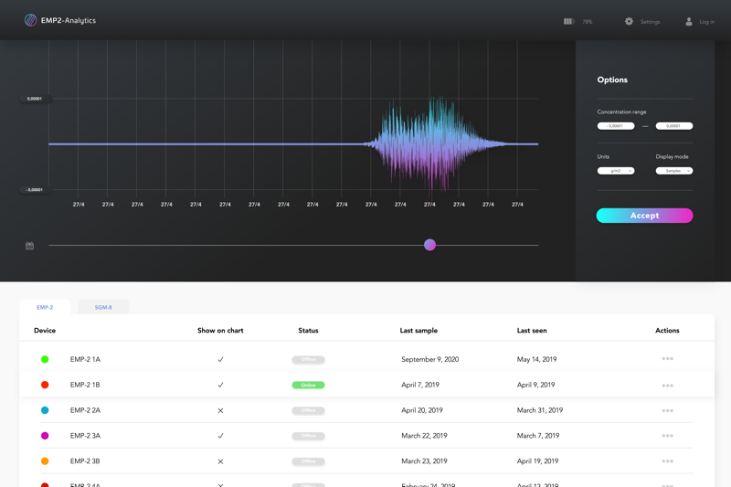Click the red color dot for EMP-2 1B
Image resolution: width=731 pixels, height=487 pixels.
[45, 385]
